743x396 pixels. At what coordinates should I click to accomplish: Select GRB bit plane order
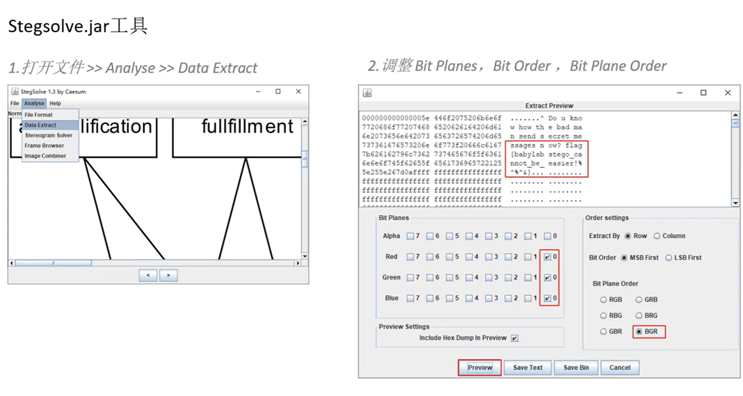tap(639, 300)
